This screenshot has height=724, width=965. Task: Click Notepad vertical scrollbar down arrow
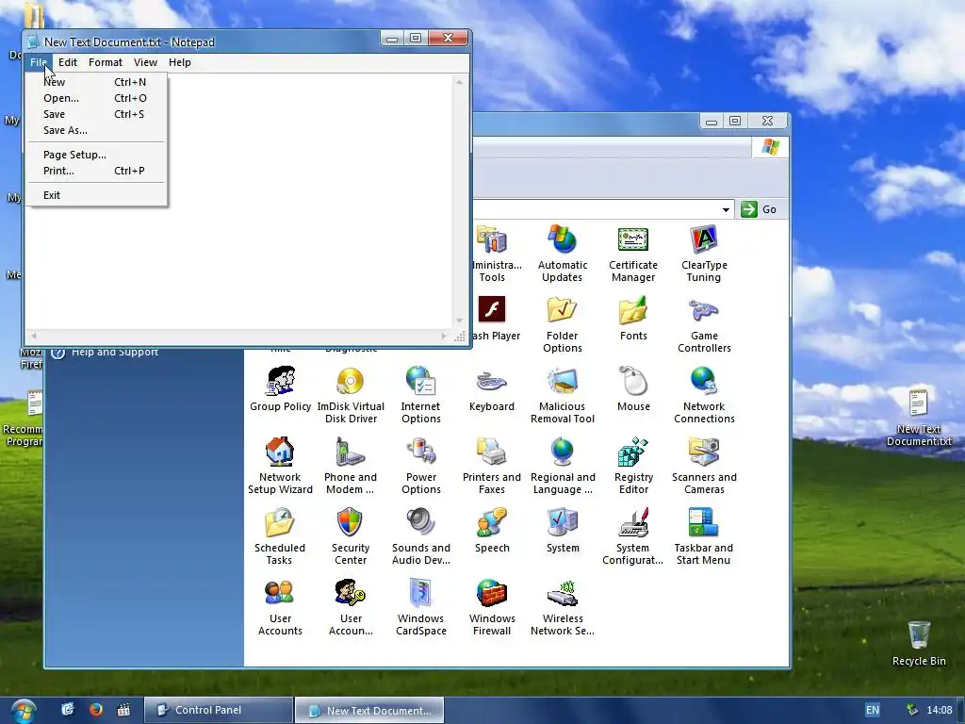tap(459, 321)
